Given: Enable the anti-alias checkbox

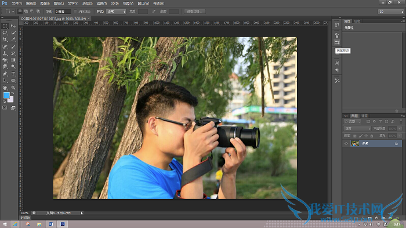Looking at the screenshot, I should (75, 12).
